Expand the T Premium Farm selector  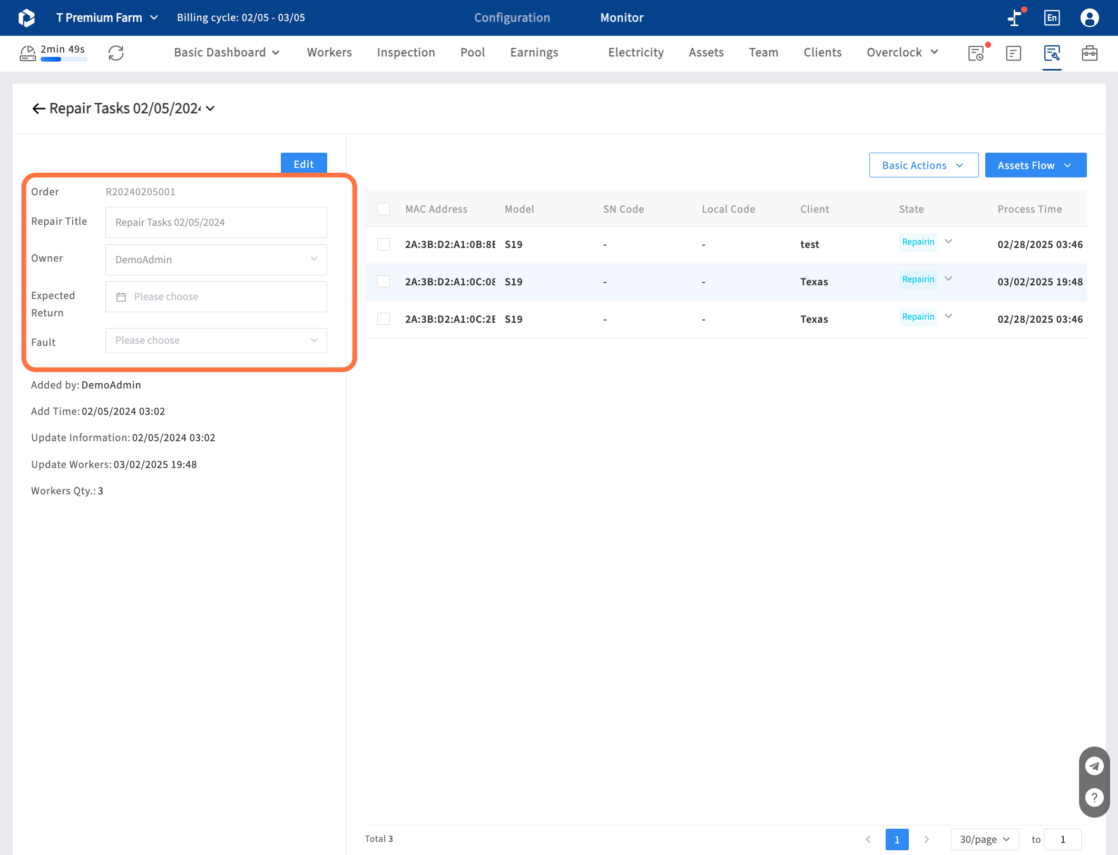coord(107,18)
